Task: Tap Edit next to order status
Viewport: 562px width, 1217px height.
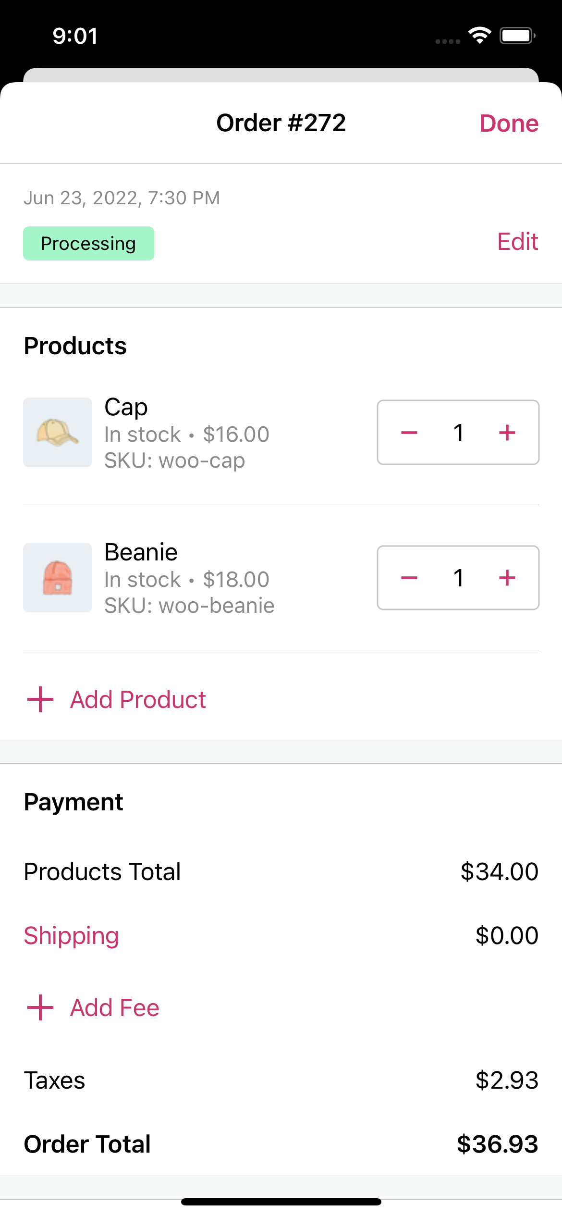Action: point(517,242)
